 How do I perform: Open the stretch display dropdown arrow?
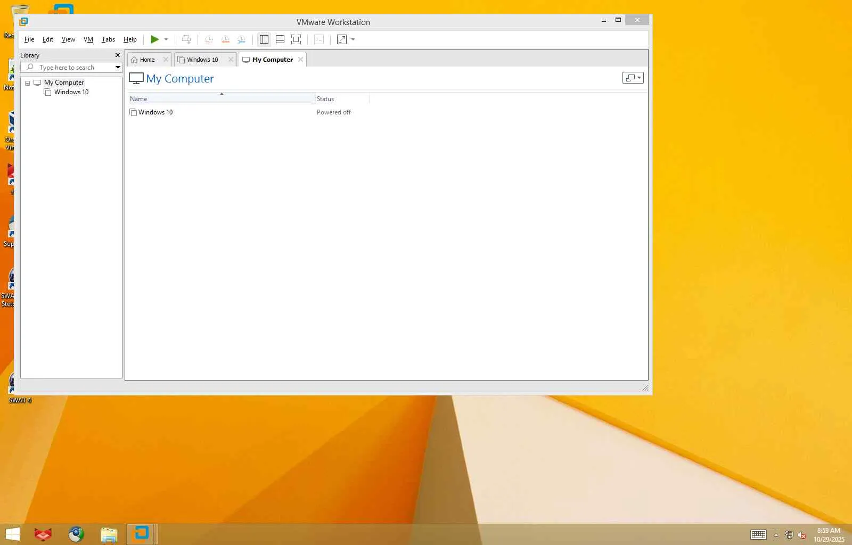coord(353,39)
